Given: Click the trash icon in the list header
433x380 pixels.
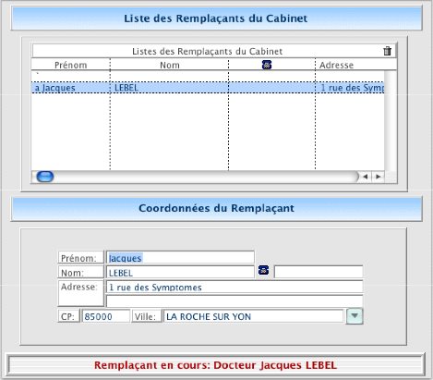Looking at the screenshot, I should coord(387,51).
